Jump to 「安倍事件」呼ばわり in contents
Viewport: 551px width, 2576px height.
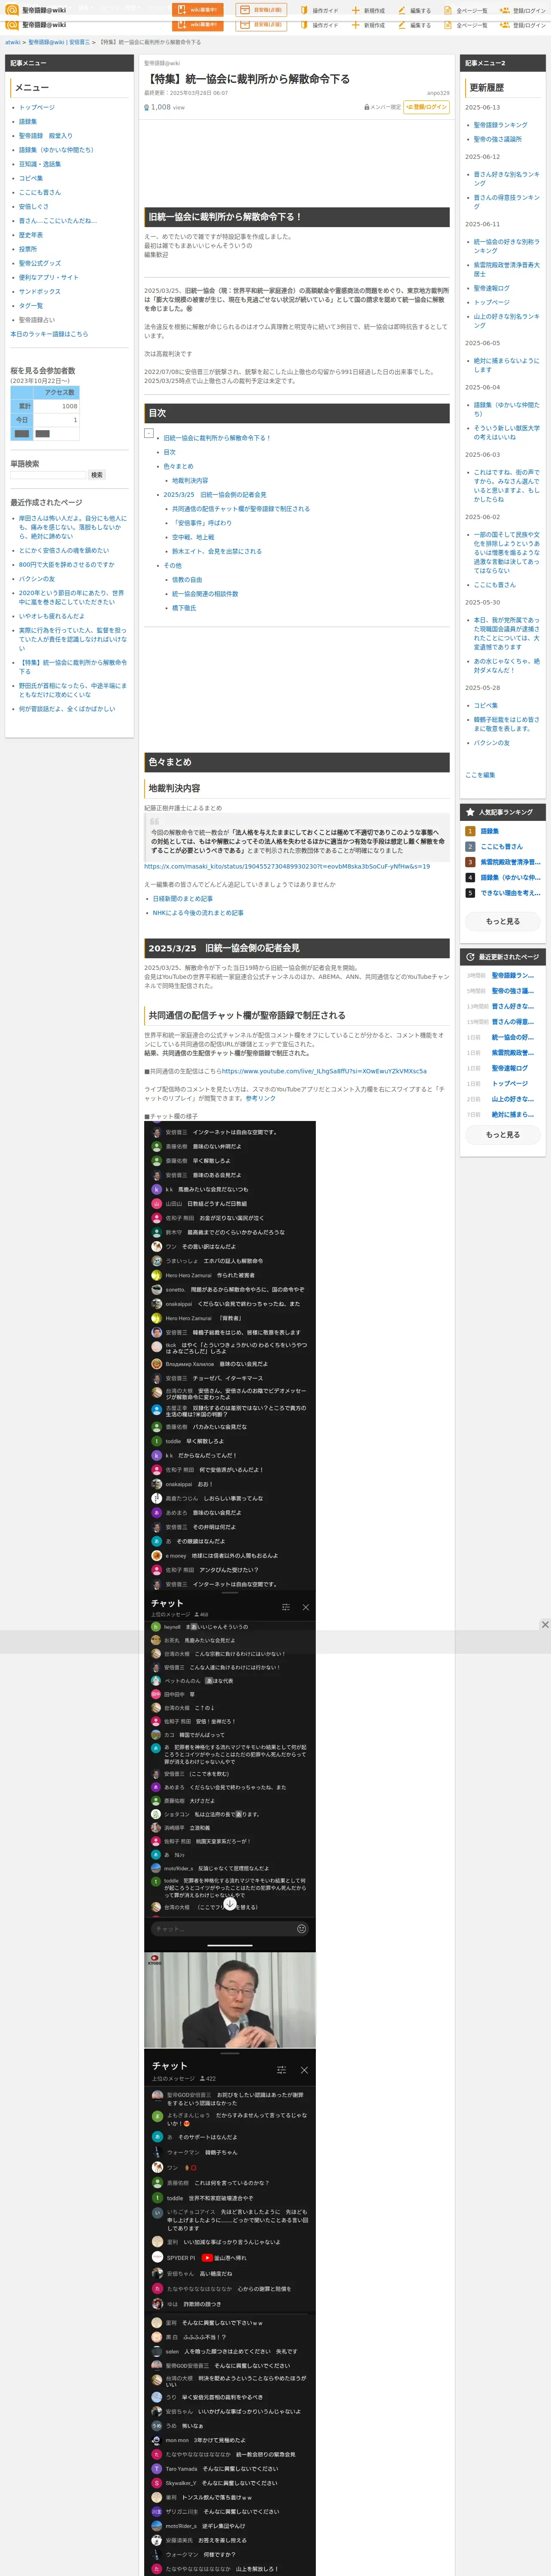(x=202, y=522)
